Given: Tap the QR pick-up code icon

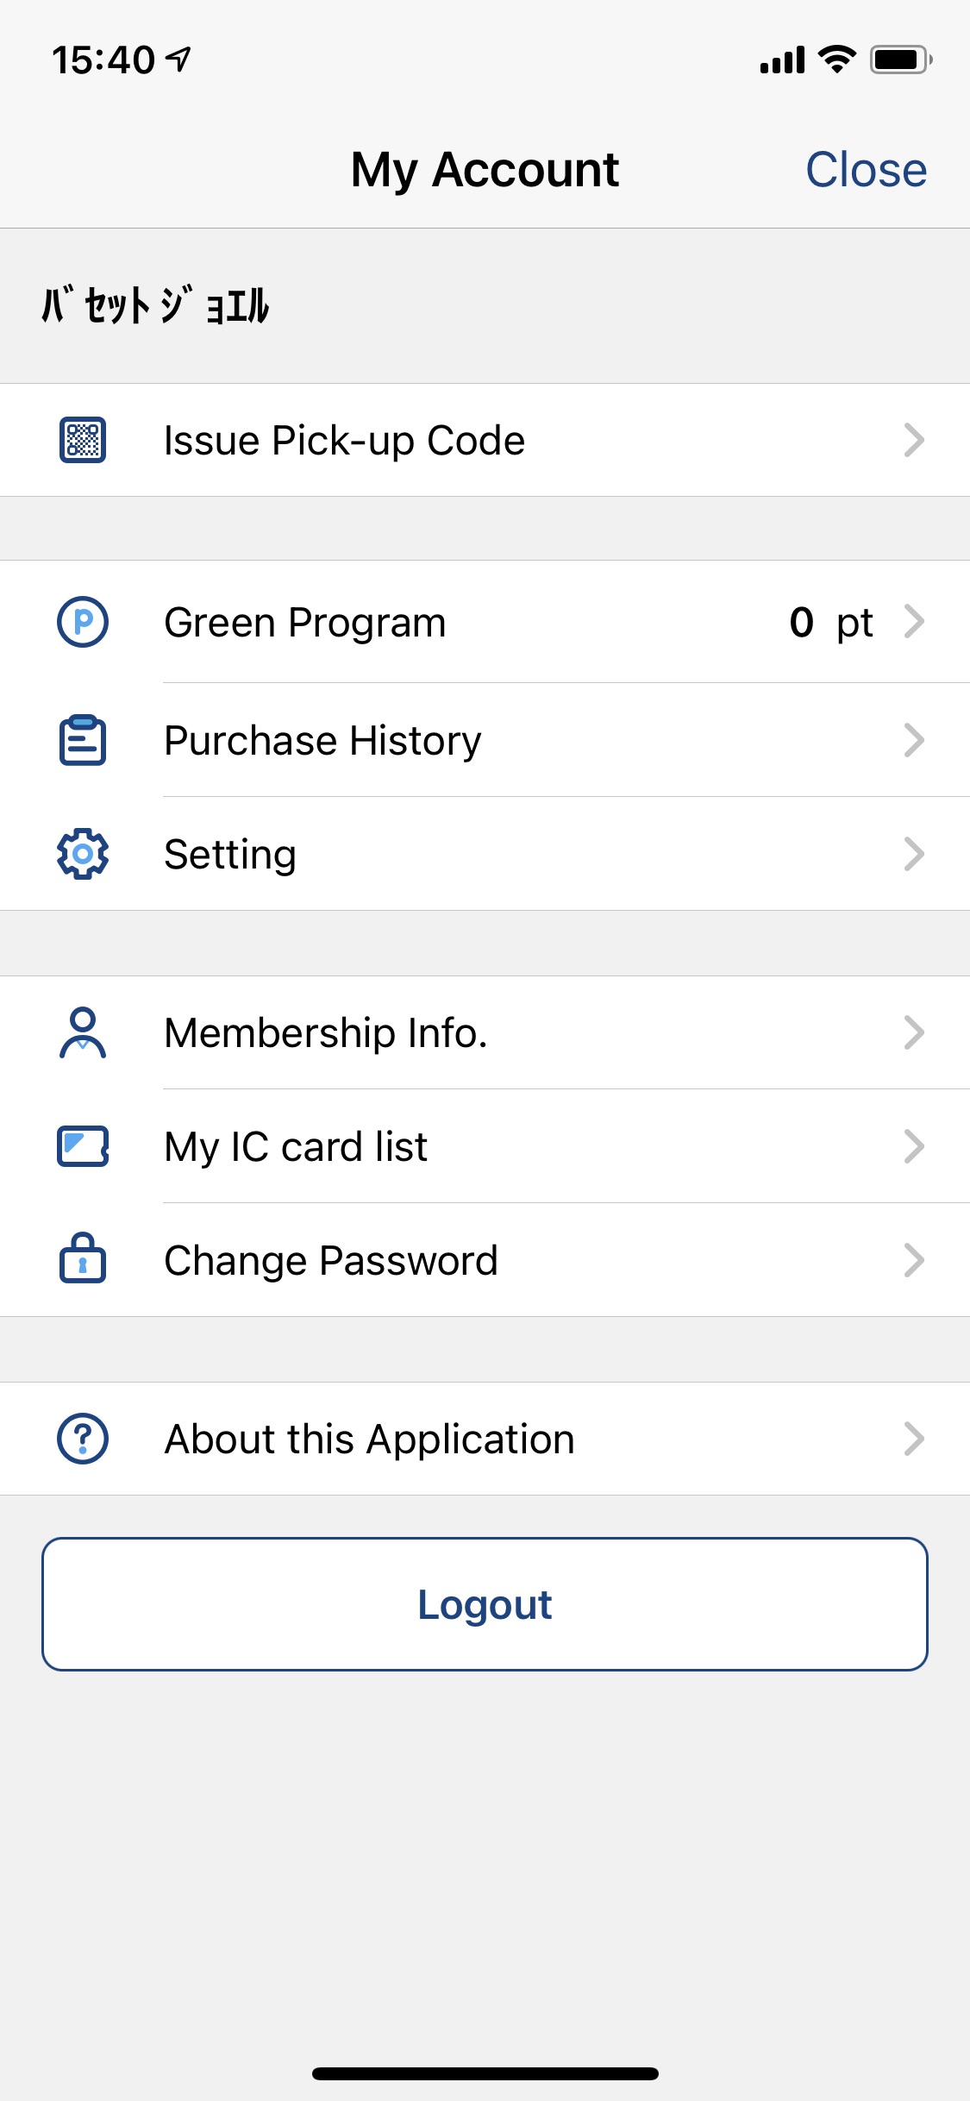Looking at the screenshot, I should click(83, 440).
